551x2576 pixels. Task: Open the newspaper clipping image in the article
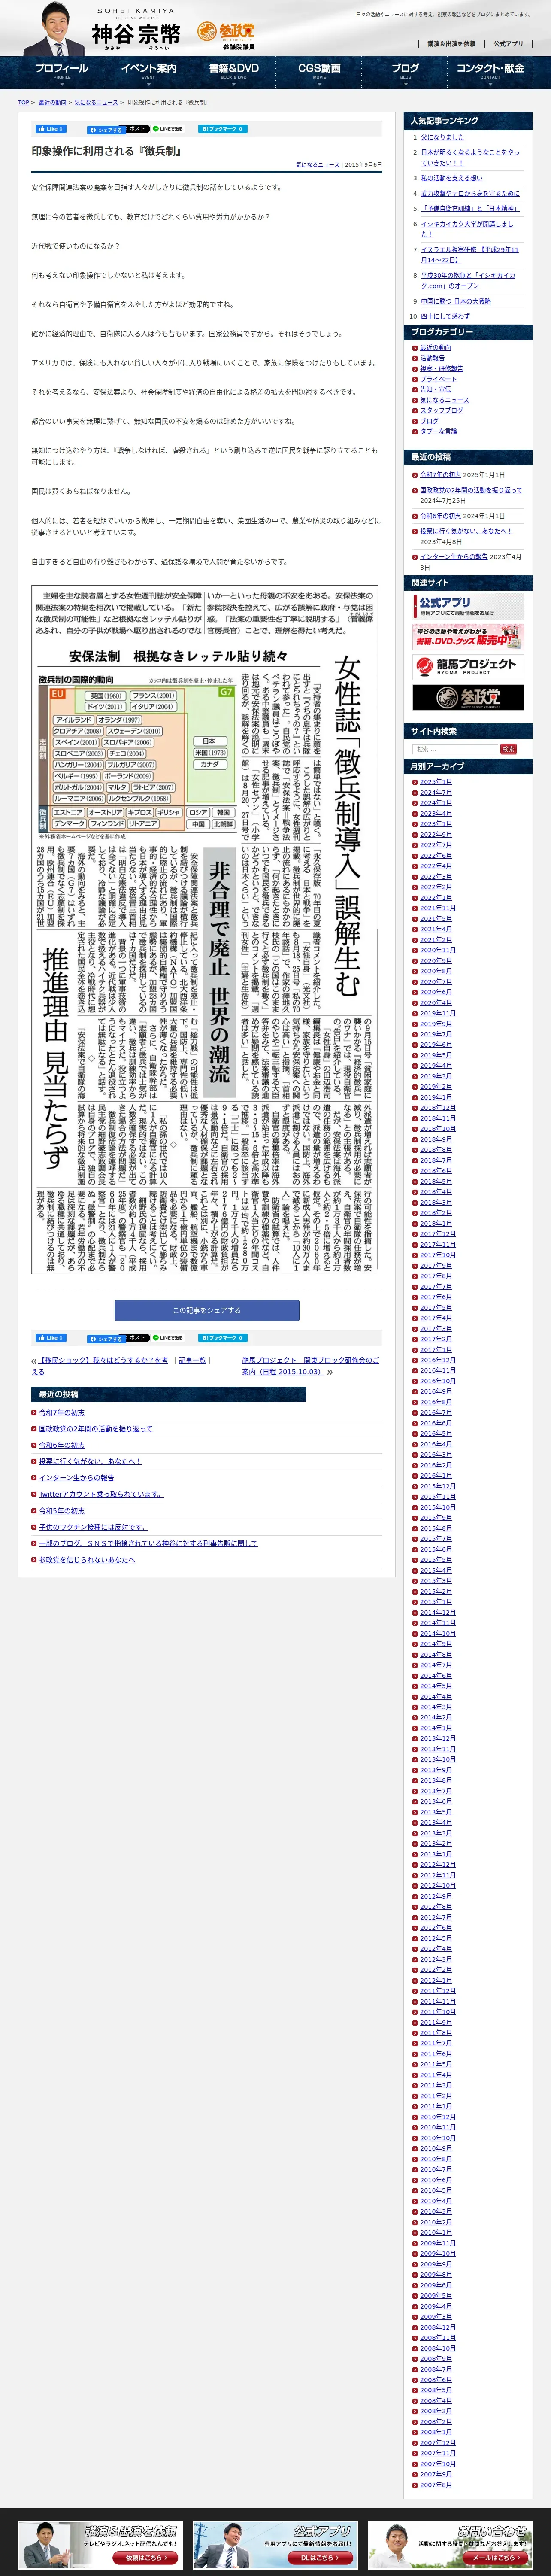coord(206,930)
